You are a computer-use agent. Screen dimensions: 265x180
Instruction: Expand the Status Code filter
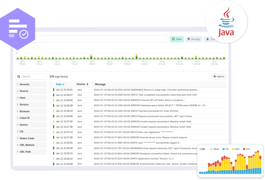31,138
